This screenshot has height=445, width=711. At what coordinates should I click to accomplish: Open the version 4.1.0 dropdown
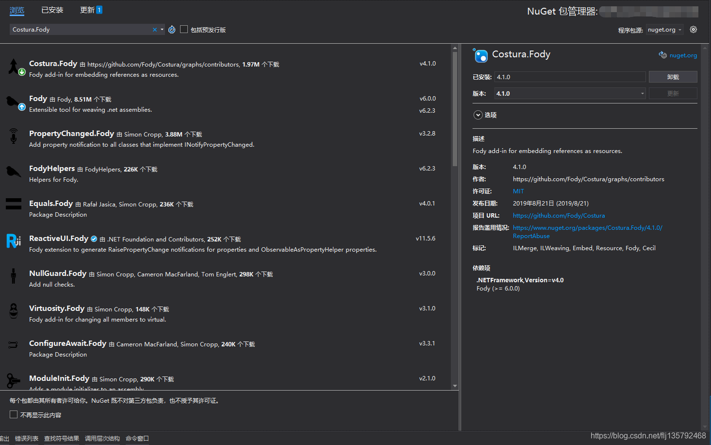[x=570, y=93]
